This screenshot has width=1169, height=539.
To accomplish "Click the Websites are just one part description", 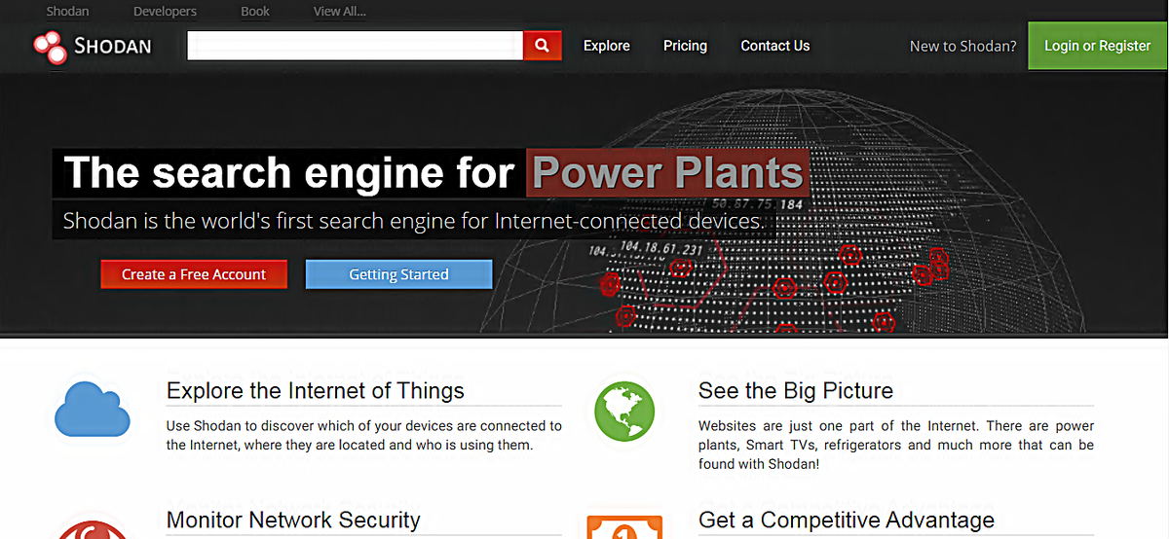I will 896,445.
